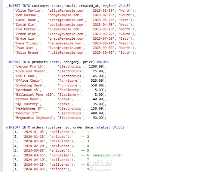Screen dimensions: 200x172
Task: Click 'frank@example.com' email value
Action: tap(66, 34)
